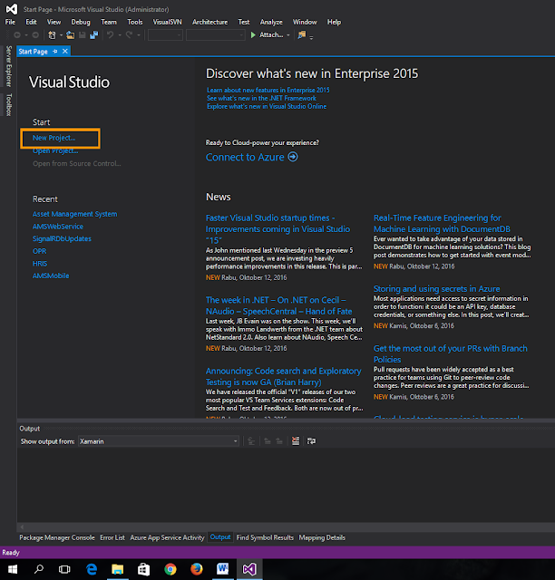The image size is (555, 580).
Task: Click the Go to Next Message output icon
Action: tap(279, 441)
